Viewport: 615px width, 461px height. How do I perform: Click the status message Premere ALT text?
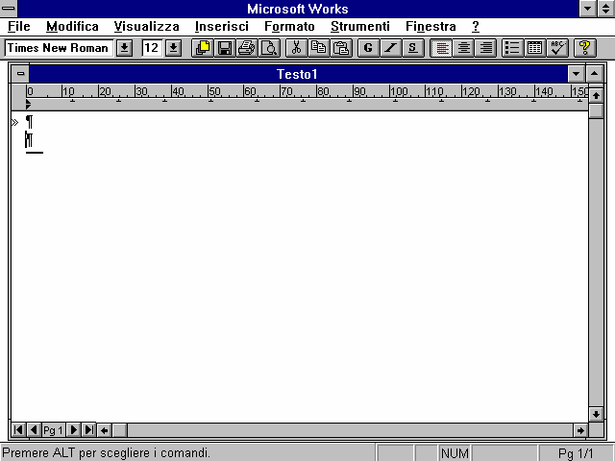click(106, 453)
